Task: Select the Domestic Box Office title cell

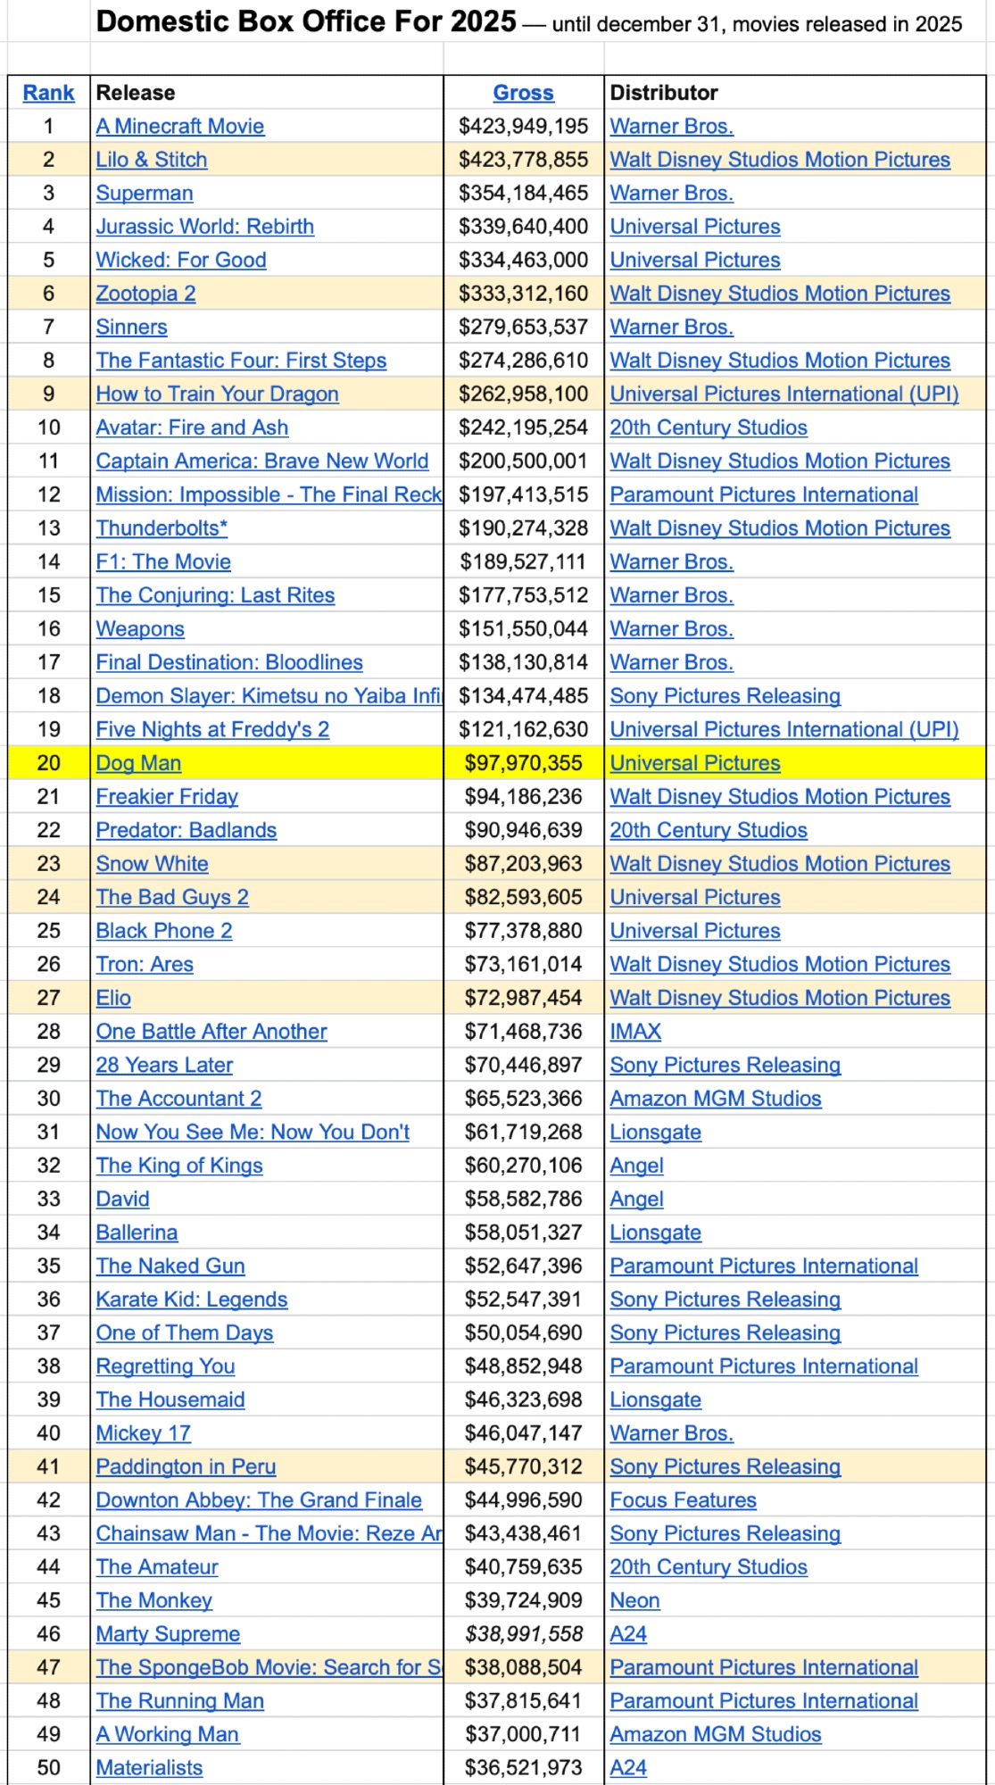Action: [x=305, y=21]
